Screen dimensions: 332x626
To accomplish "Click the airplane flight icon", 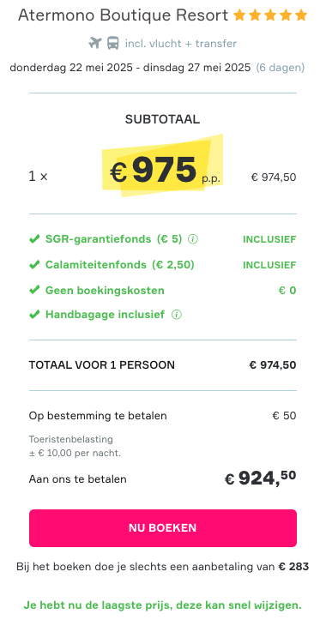I will coord(95,43).
